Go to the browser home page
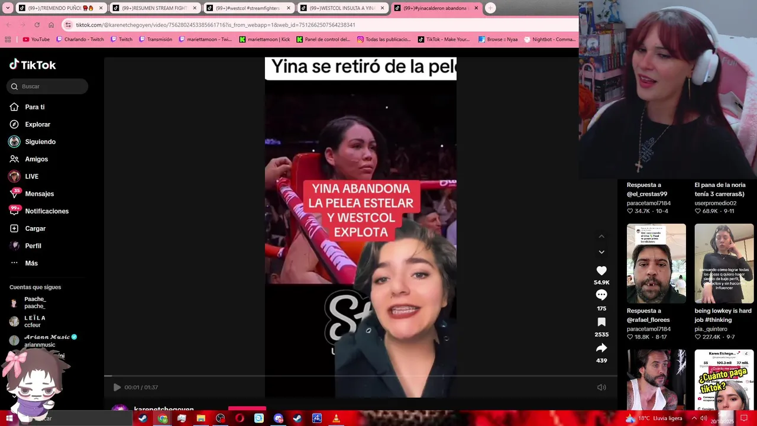This screenshot has height=426, width=757. (x=51, y=25)
